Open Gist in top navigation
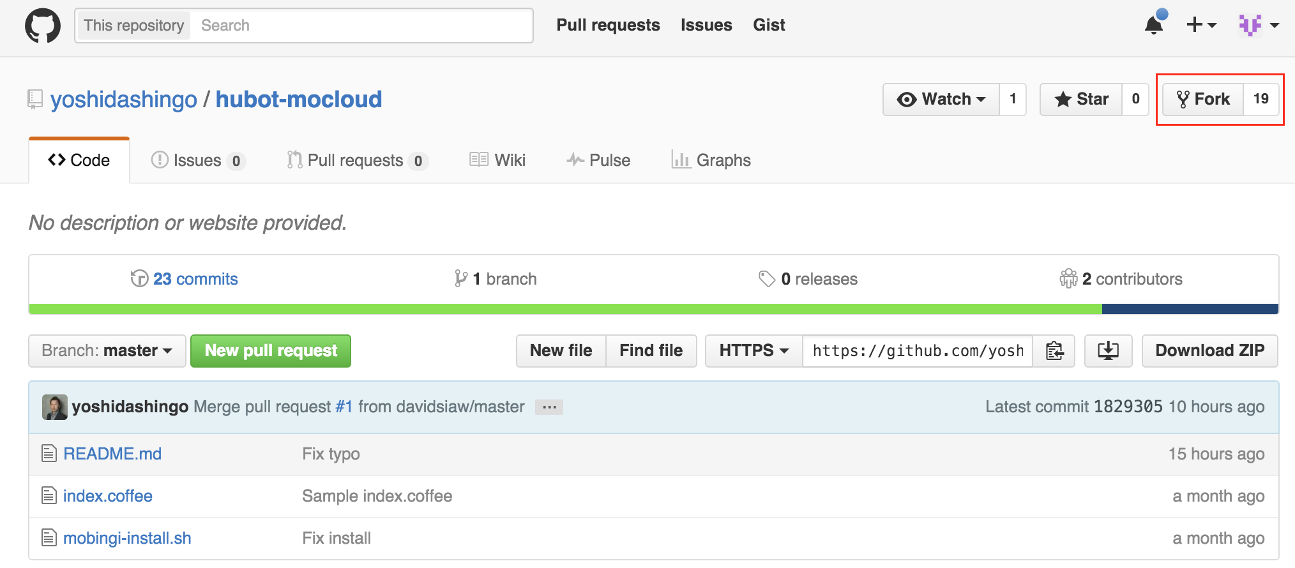The height and width of the screenshot is (568, 1295). 769,25
